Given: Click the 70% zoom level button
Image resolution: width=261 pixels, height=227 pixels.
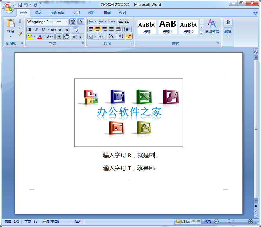Looking at the screenshot, I should [208, 221].
